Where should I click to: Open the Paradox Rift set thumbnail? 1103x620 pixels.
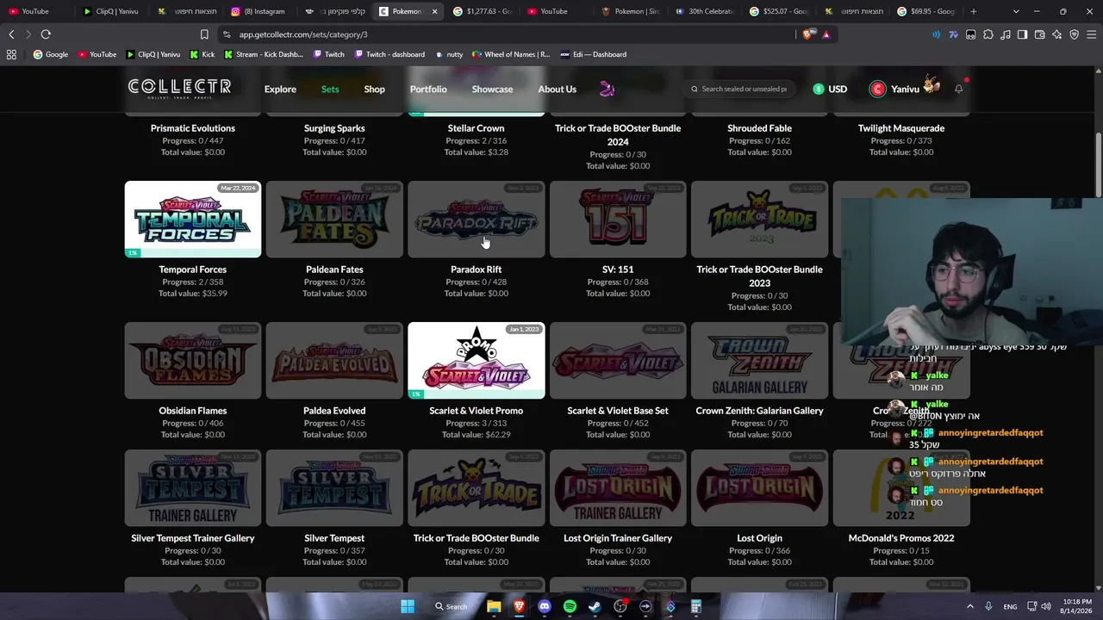point(476,219)
